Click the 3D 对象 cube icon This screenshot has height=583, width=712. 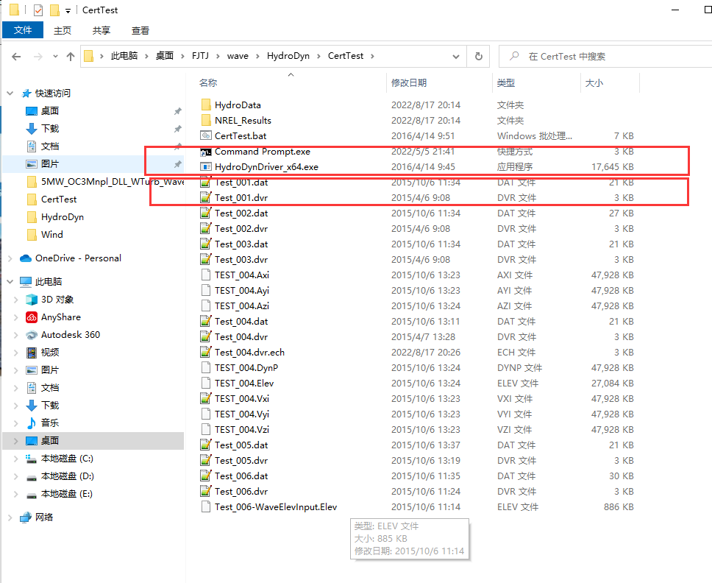[32, 300]
